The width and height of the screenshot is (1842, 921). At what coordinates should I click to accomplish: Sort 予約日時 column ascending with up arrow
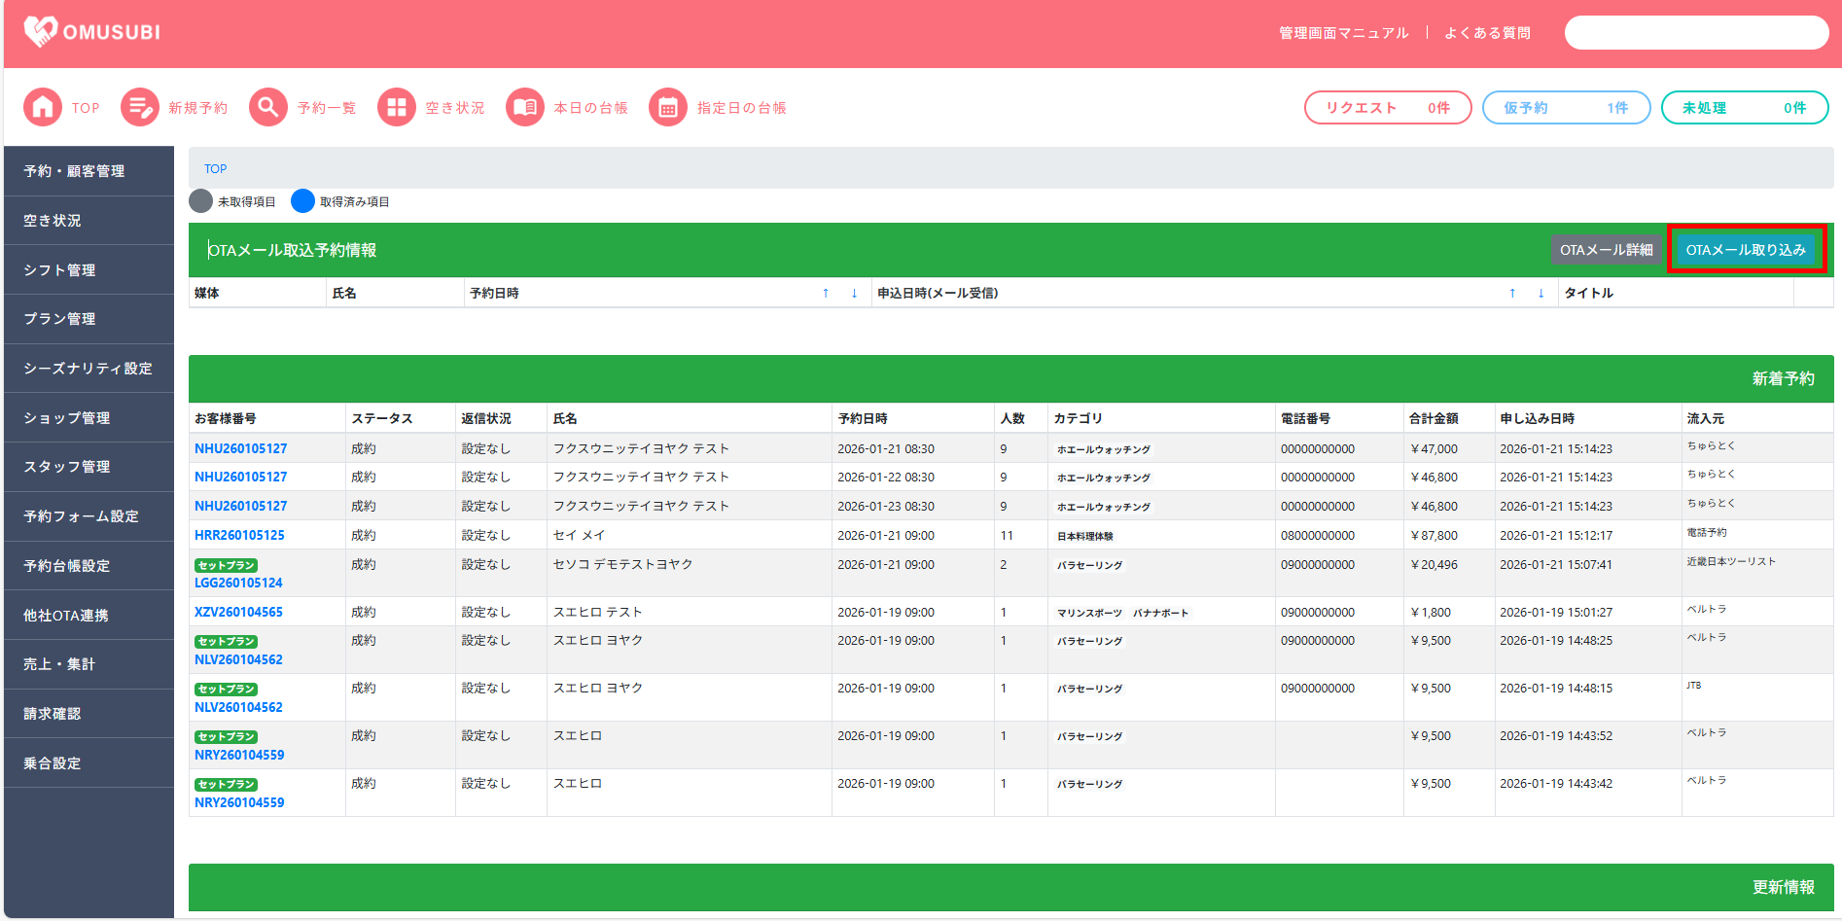pos(826,293)
